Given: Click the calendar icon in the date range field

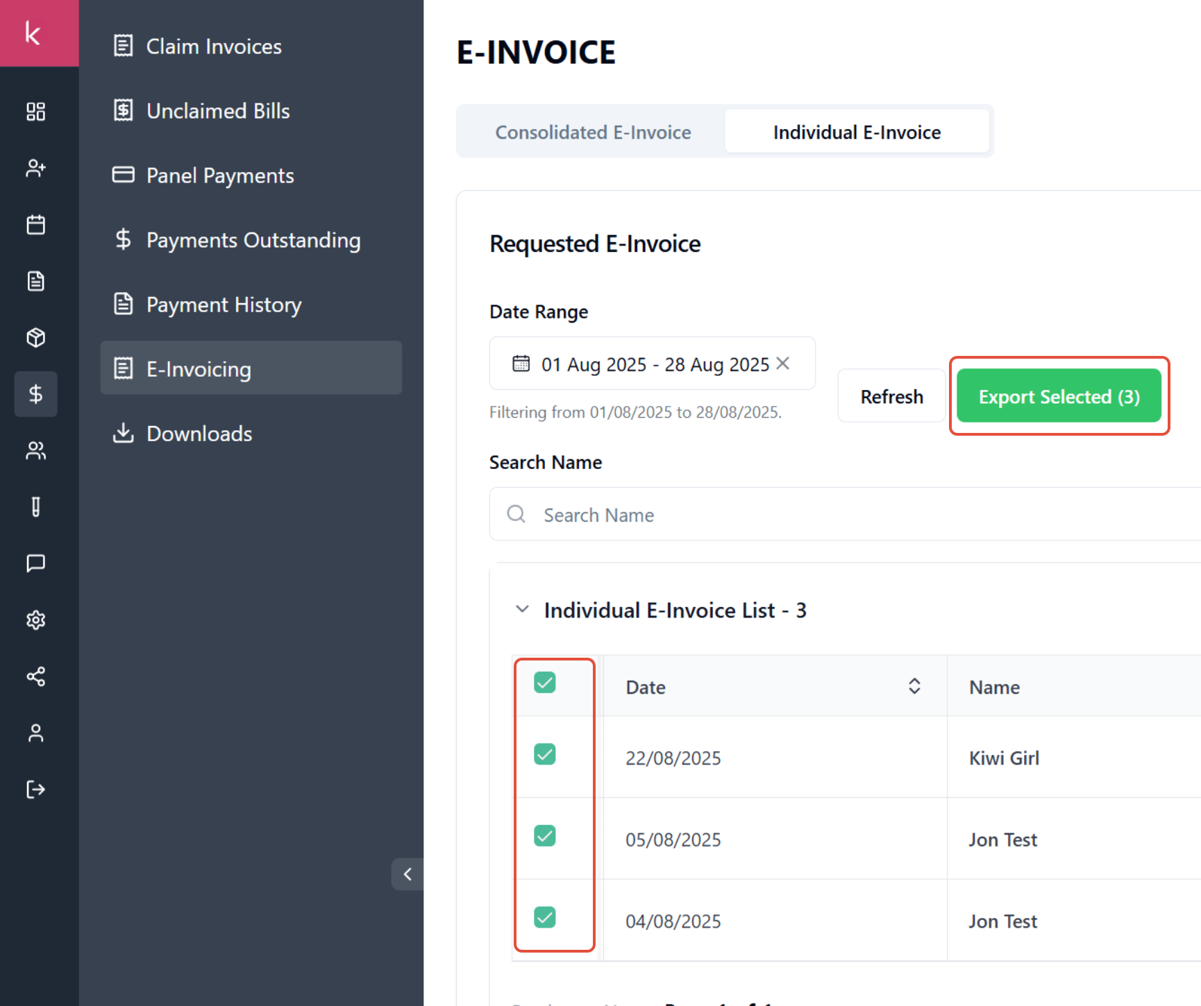Looking at the screenshot, I should [x=521, y=364].
